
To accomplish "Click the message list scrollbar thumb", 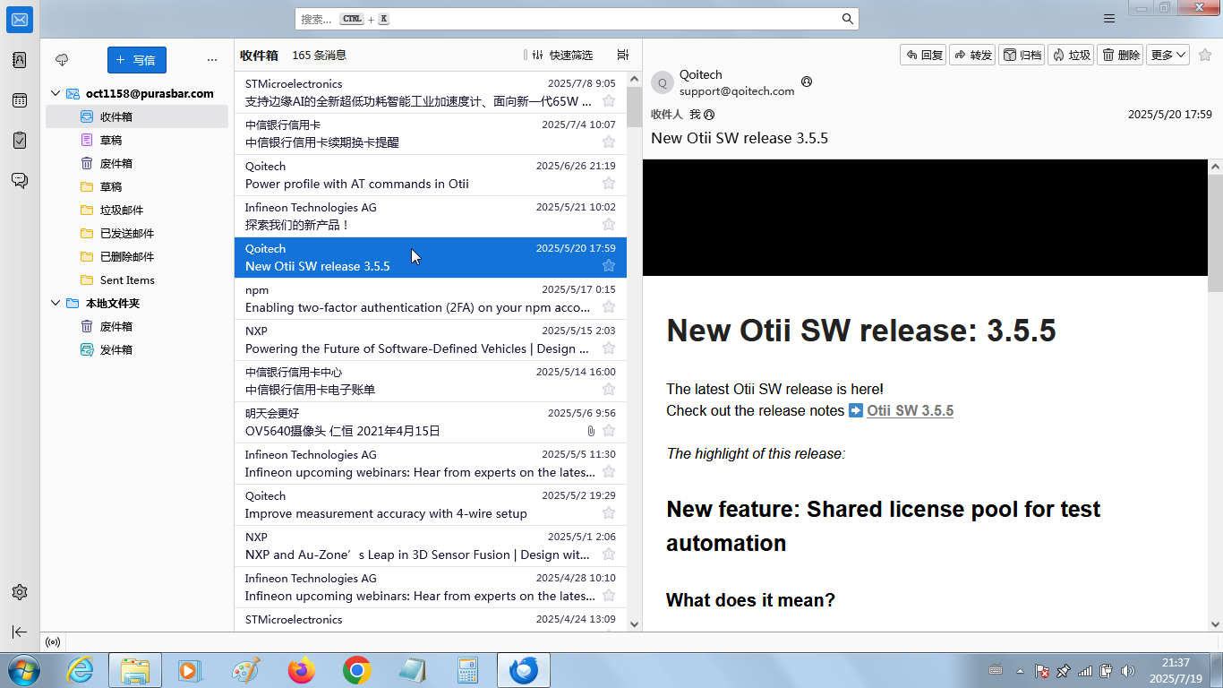I will pyautogui.click(x=634, y=107).
